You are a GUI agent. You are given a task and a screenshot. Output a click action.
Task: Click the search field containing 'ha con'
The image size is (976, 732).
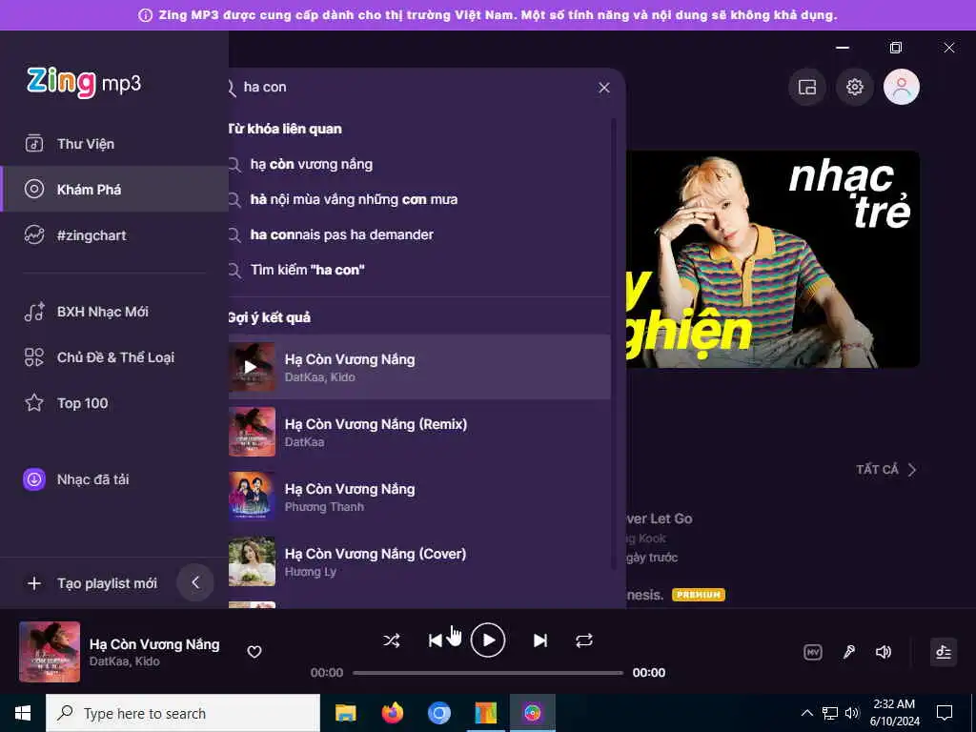pyautogui.click(x=411, y=87)
